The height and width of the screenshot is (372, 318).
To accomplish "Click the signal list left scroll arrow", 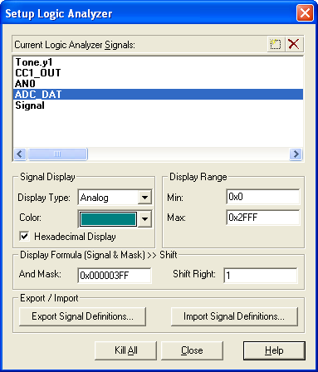I will pyautogui.click(x=20, y=154).
